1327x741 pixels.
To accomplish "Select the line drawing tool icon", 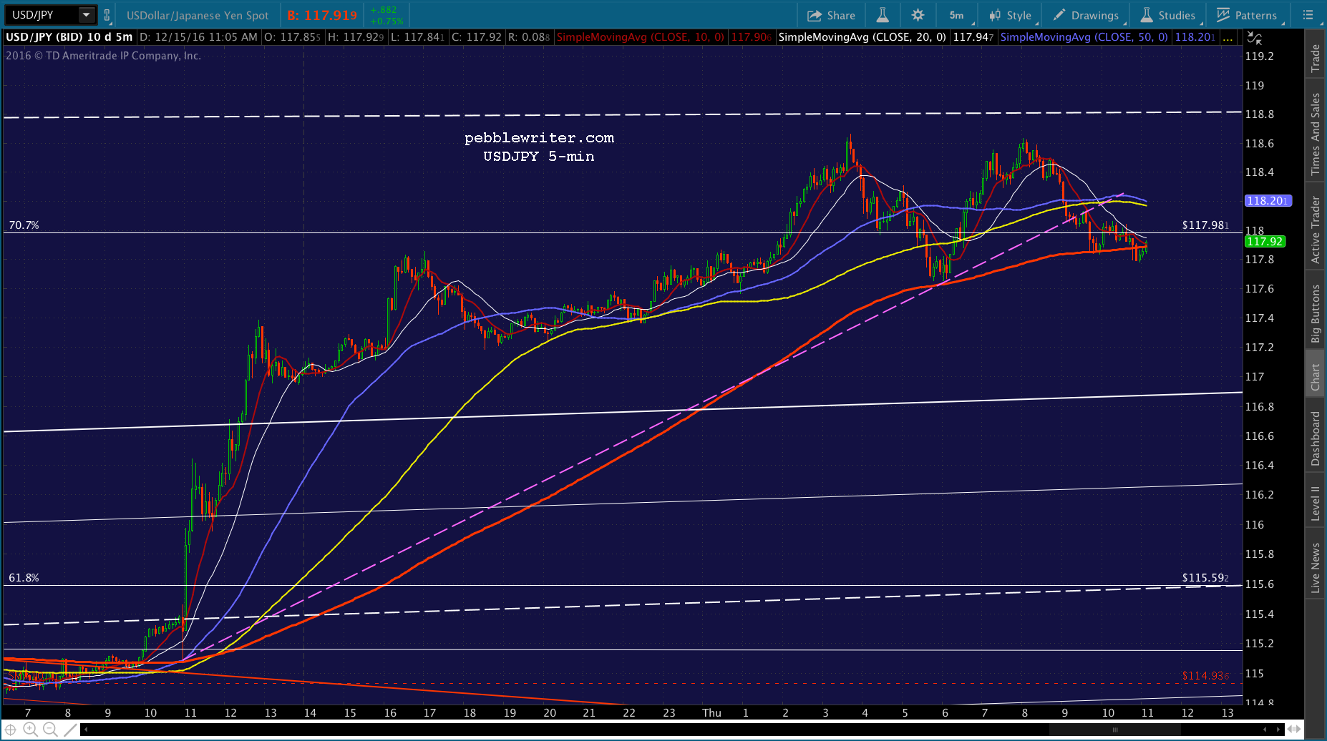I will point(69,730).
